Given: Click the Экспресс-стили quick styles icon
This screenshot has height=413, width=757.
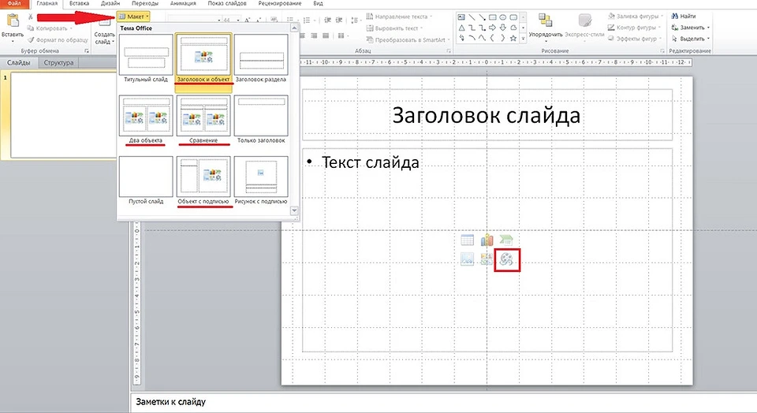Looking at the screenshot, I should click(584, 20).
